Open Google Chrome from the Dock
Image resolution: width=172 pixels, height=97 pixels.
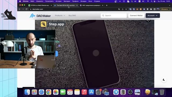(49, 92)
